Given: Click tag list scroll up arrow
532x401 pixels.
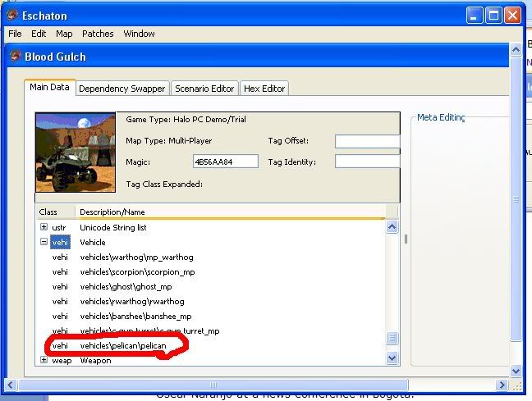Looking at the screenshot, I should [392, 227].
